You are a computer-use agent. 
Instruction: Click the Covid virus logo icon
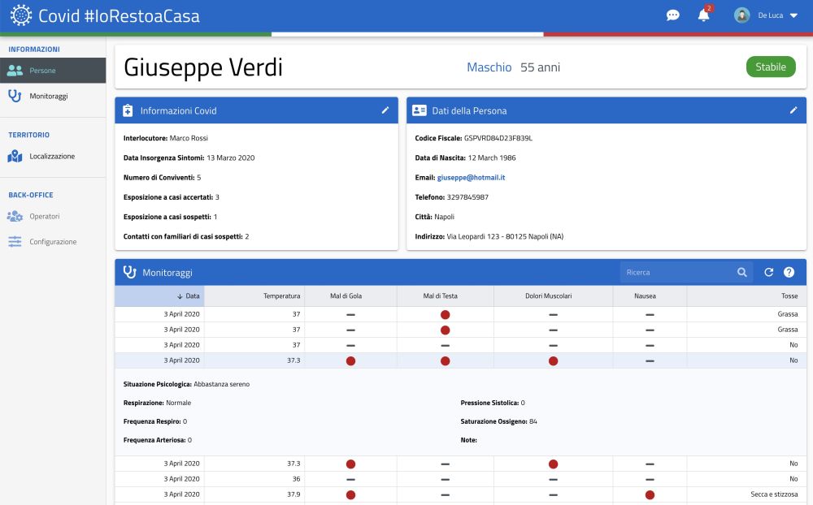(x=20, y=15)
